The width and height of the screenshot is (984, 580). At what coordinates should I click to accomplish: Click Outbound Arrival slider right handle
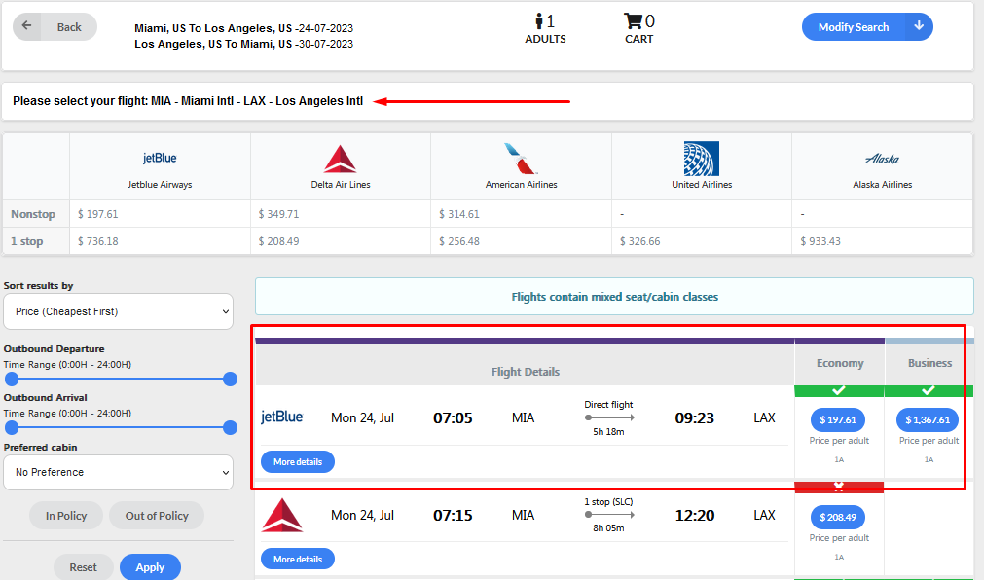click(x=231, y=428)
